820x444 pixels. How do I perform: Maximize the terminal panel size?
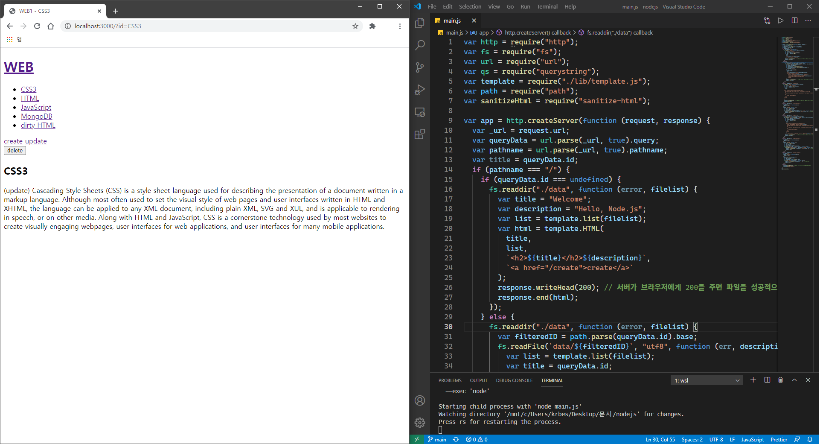794,380
